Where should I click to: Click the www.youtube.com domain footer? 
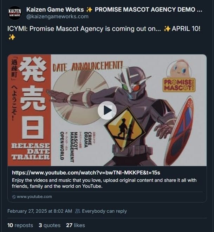click(x=34, y=197)
